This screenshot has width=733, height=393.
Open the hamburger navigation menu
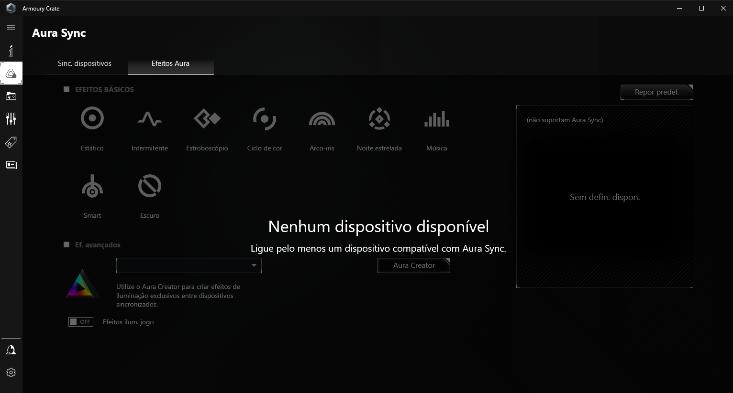(x=11, y=27)
